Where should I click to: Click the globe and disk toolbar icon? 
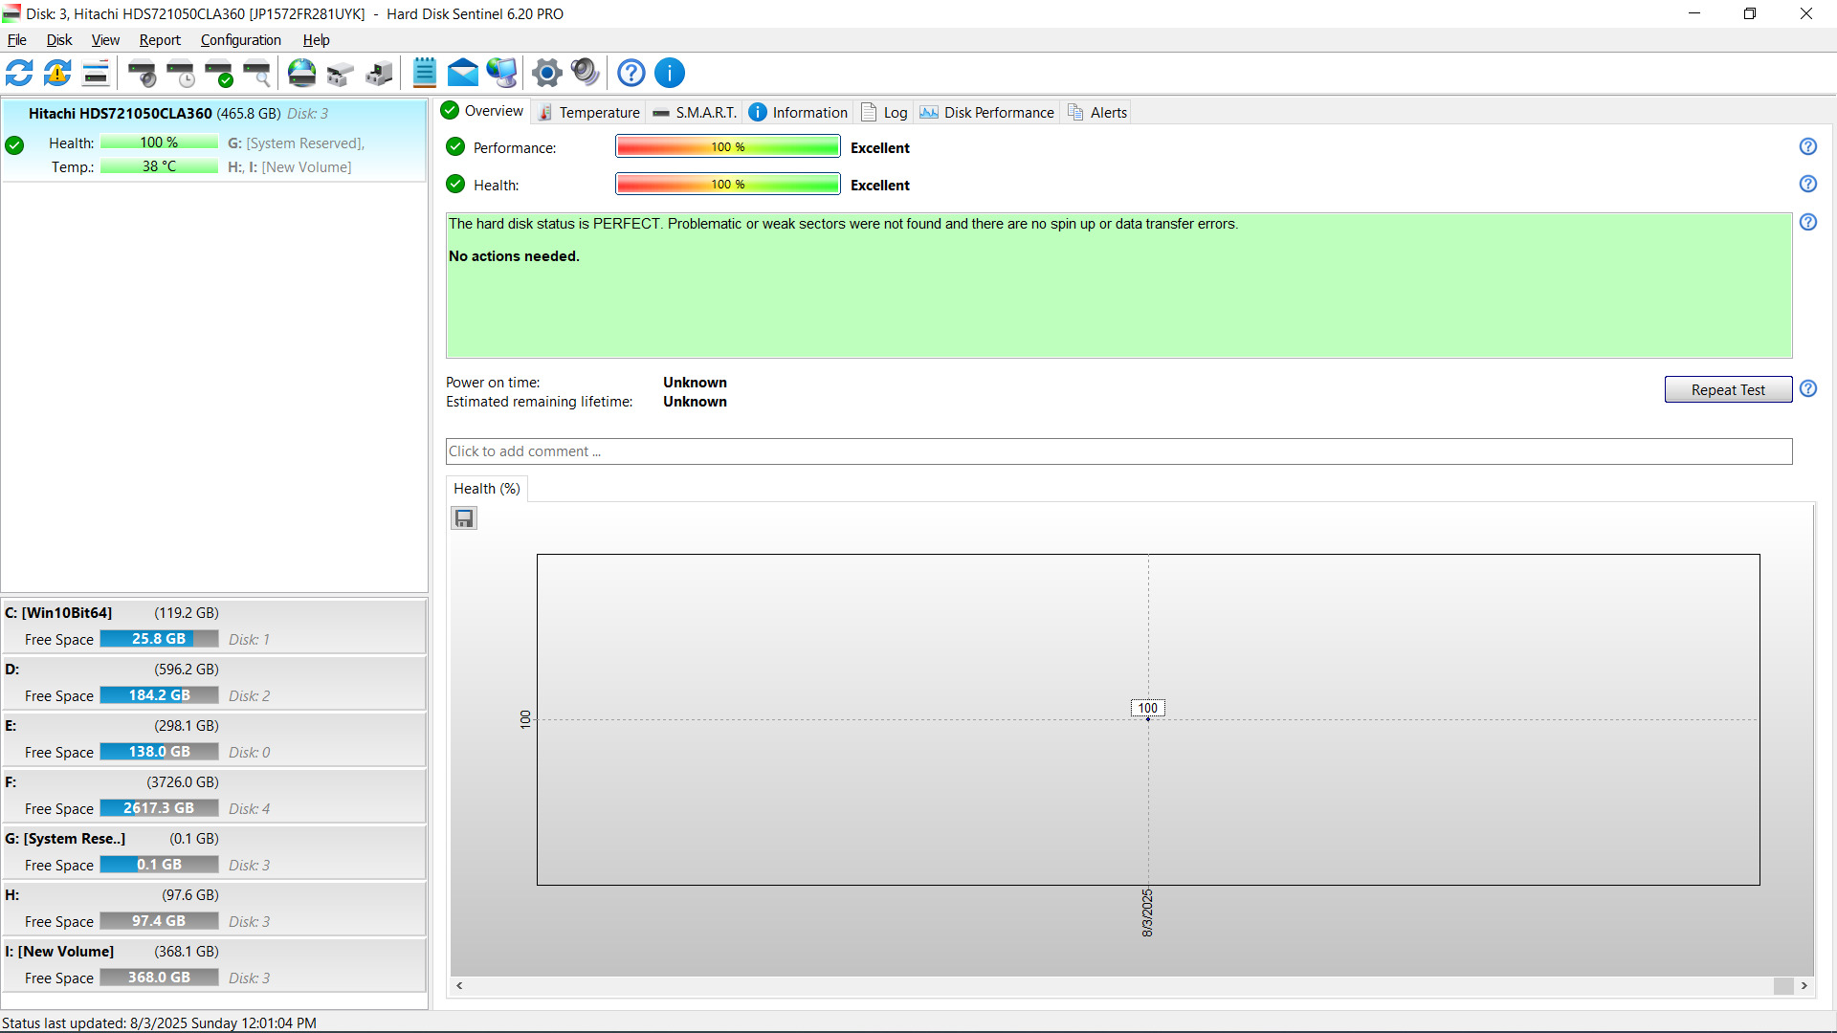(301, 73)
